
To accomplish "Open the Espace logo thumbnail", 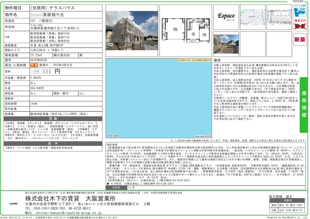I will [226, 17].
